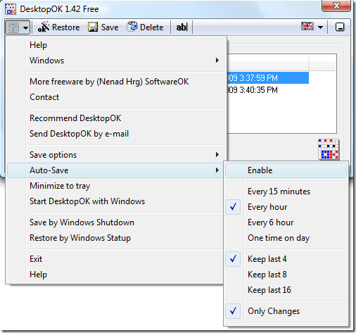The height and width of the screenshot is (333, 356).
Task: Click the Save floppy disk icon
Action: pos(93,27)
